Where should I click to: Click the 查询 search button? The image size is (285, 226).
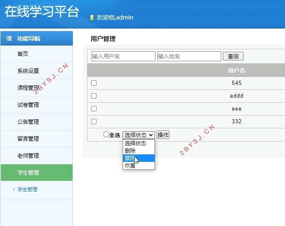[x=233, y=56]
